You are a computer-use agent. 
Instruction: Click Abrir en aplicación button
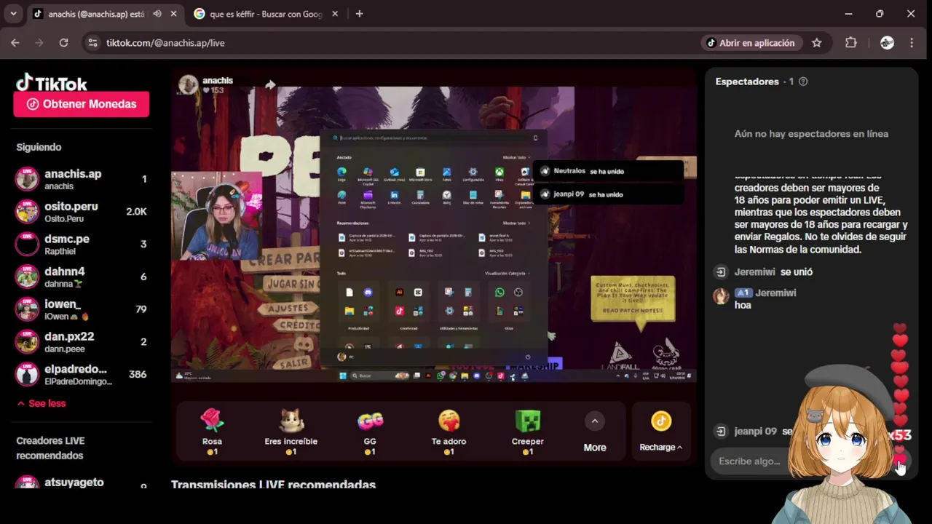(x=751, y=43)
